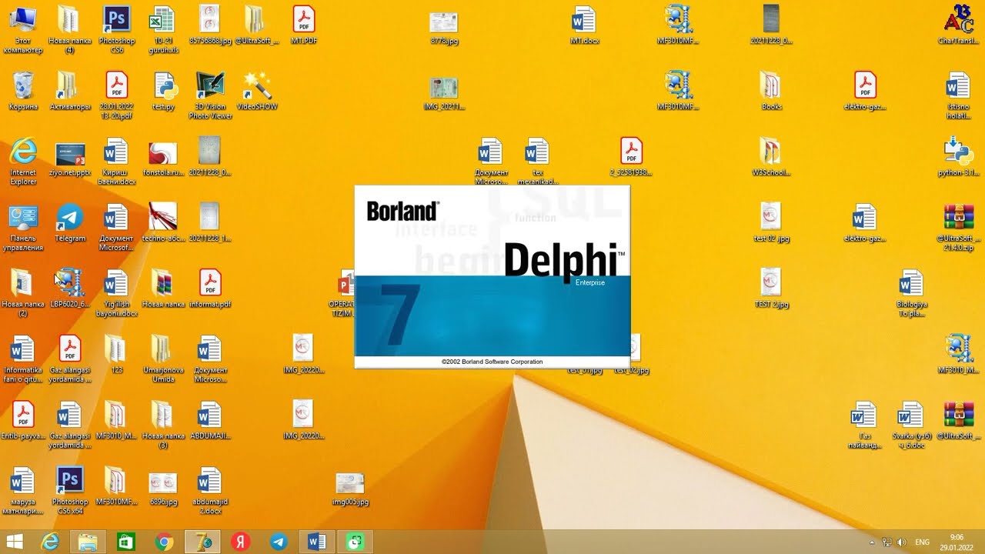Image resolution: width=985 pixels, height=554 pixels.
Task: Select the informat.pdf file
Action: (210, 289)
